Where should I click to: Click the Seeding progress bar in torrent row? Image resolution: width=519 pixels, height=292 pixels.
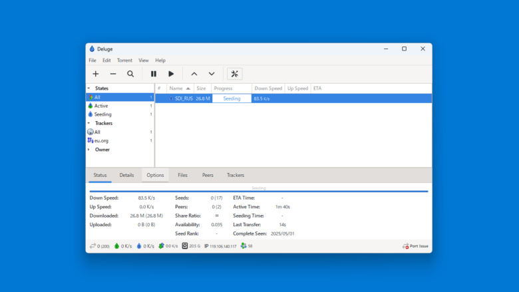coord(232,98)
